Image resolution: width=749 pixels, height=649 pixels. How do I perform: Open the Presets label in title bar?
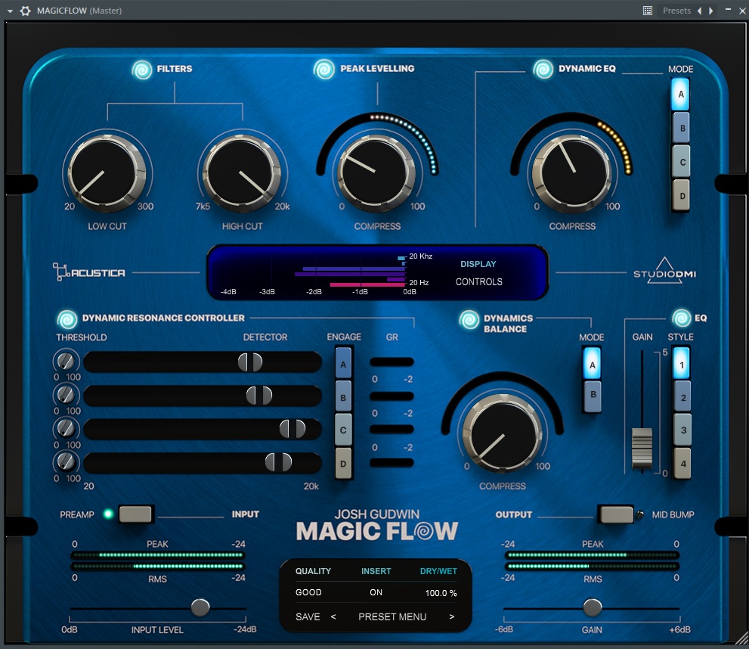[x=676, y=11]
